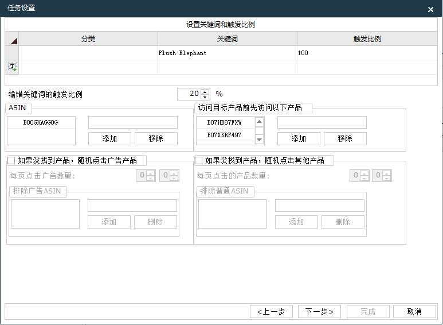
Task: Click 添加 under 排除普通ASIN
Action: click(x=296, y=222)
